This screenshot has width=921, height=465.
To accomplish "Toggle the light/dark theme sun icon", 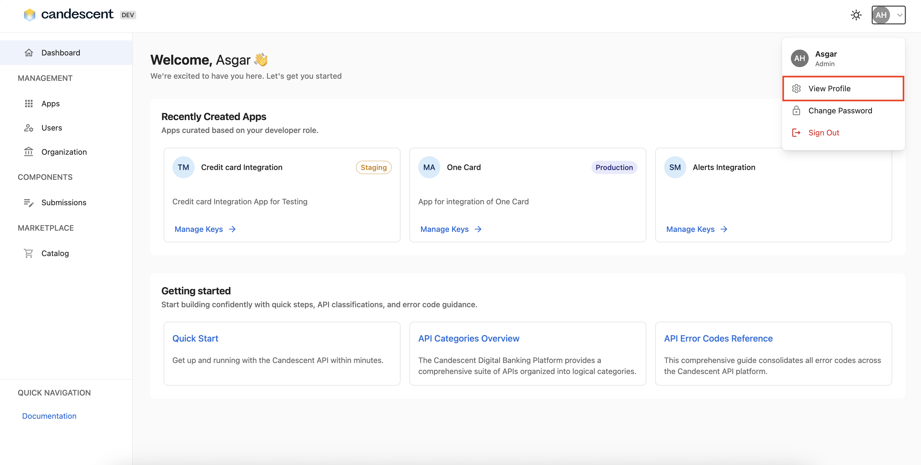I will pos(856,15).
